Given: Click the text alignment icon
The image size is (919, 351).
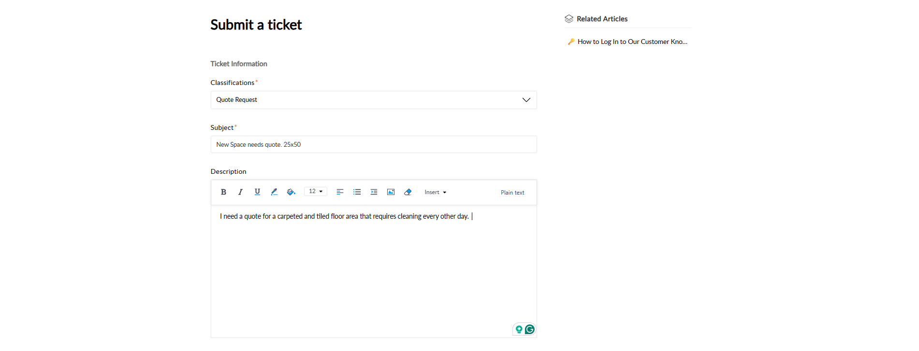Looking at the screenshot, I should tap(340, 192).
